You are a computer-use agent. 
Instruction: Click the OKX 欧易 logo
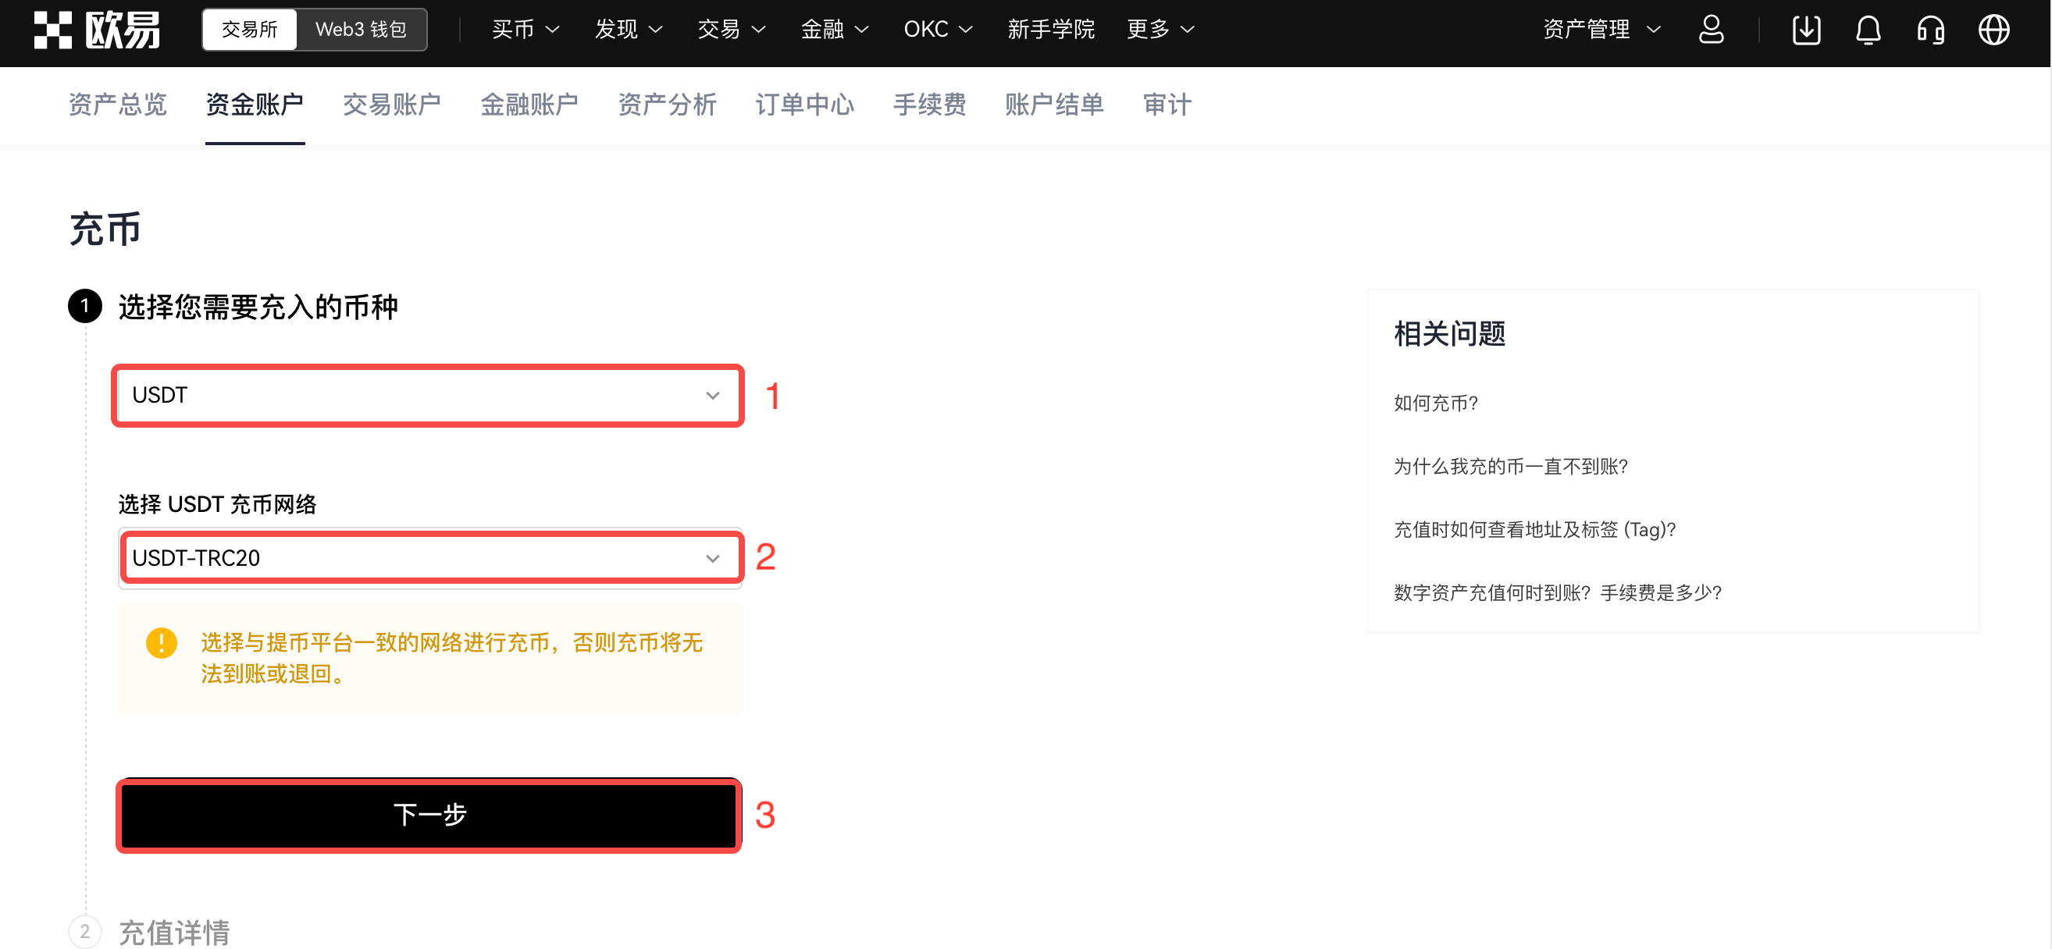pyautogui.click(x=96, y=30)
